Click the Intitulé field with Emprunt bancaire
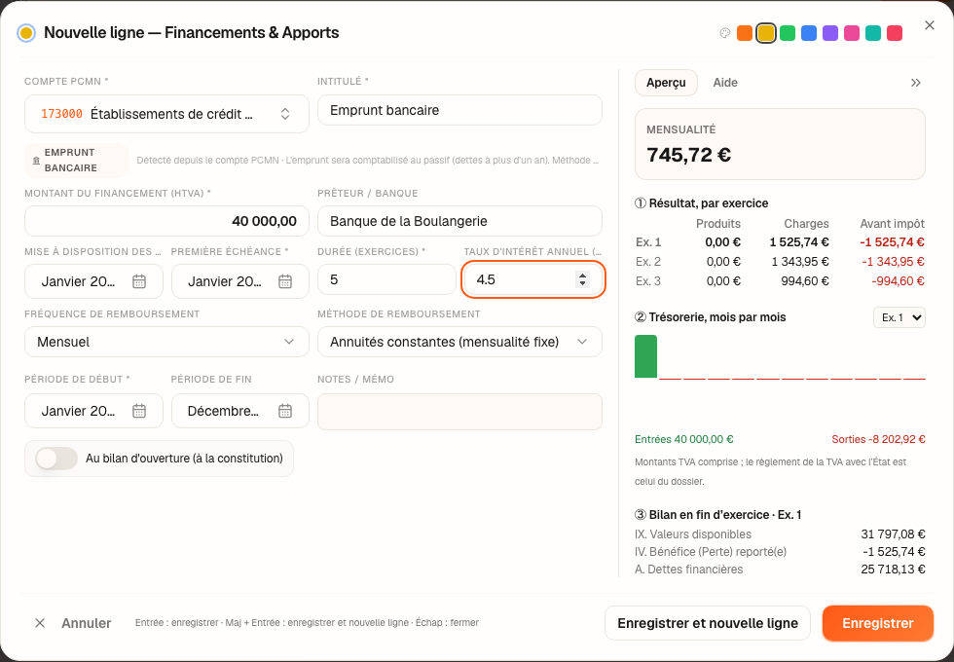 click(459, 110)
